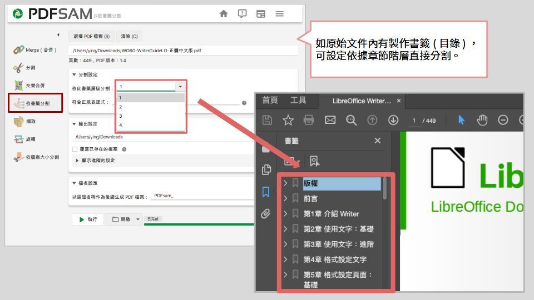Select the 前言 bookmark
534x300 pixels.
click(x=310, y=198)
